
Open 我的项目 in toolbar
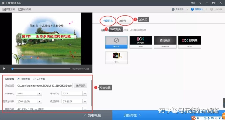25,9
